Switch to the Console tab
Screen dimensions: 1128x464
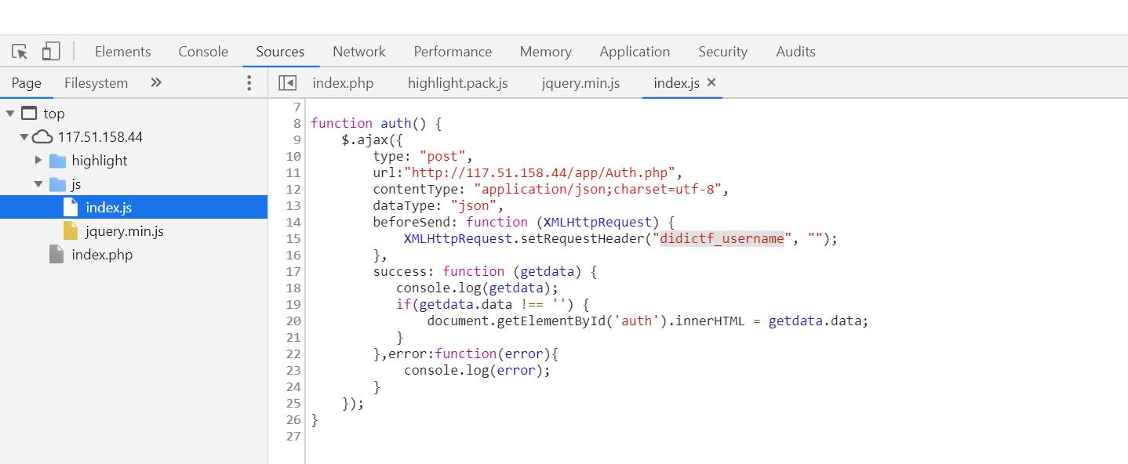pyautogui.click(x=203, y=52)
